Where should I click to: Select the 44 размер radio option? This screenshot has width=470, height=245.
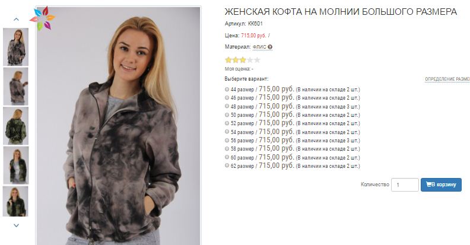pyautogui.click(x=227, y=89)
